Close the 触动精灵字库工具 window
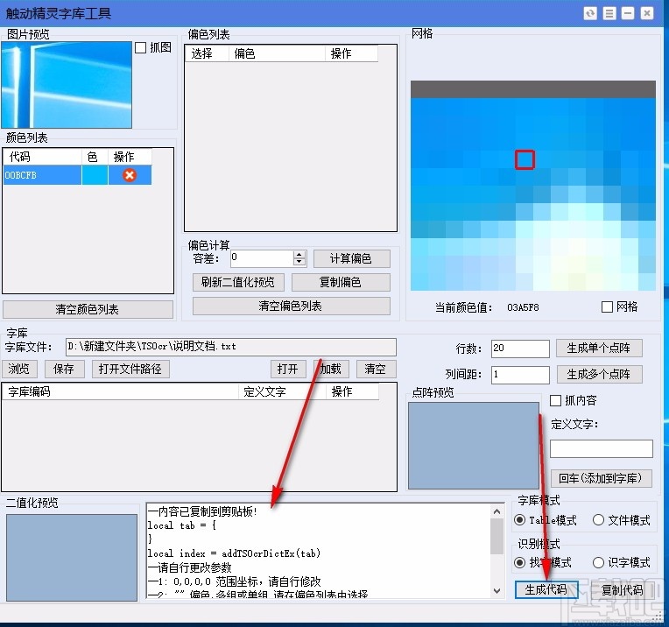Screen dimensions: 669x627 647,14
